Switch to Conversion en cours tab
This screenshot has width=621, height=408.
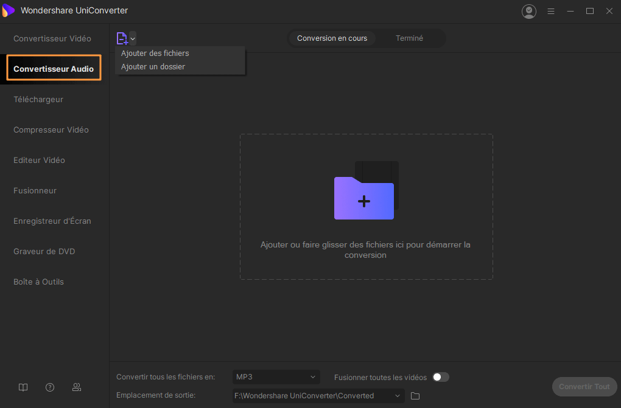pyautogui.click(x=332, y=38)
